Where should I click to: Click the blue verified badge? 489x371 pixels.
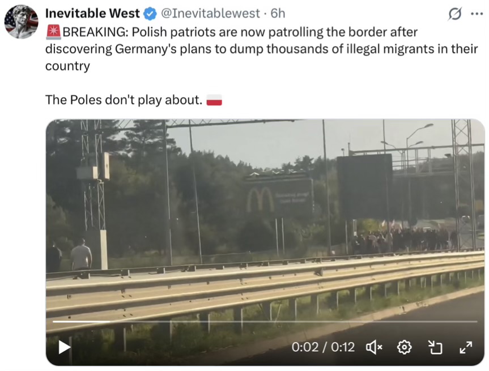(150, 14)
